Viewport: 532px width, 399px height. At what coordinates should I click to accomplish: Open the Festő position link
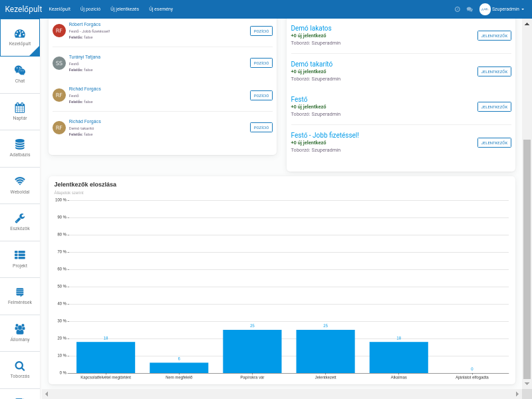tap(299, 99)
